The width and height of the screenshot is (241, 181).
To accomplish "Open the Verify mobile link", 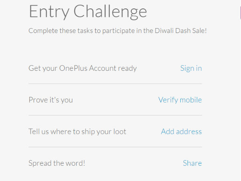I will [180, 100].
